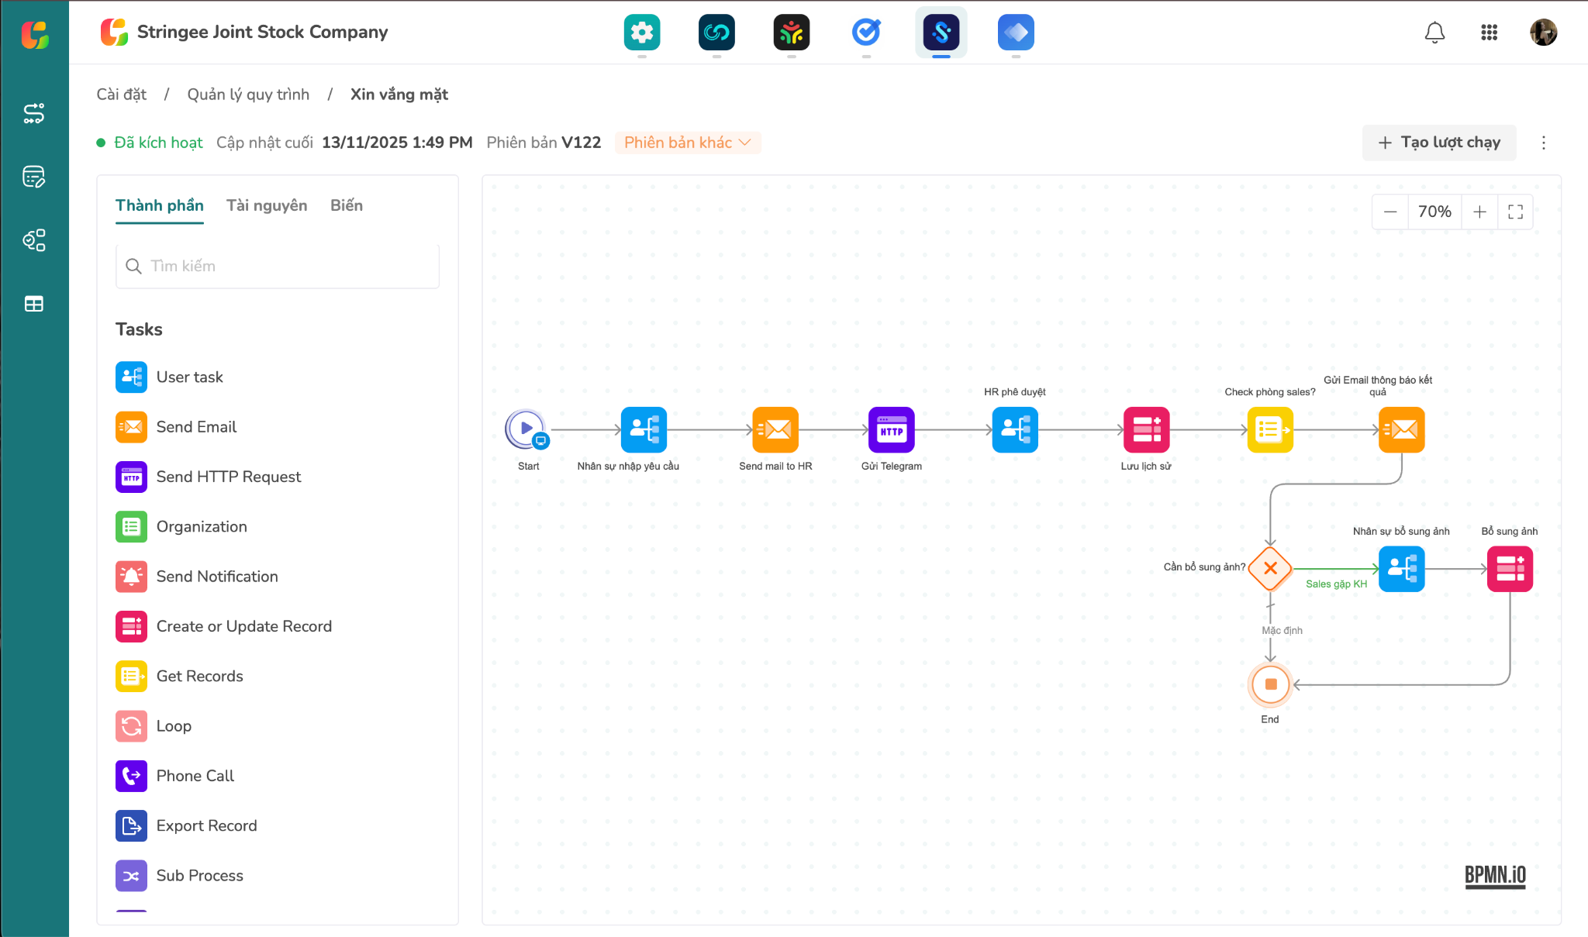
Task: Select the Send mail to HR node
Action: pos(775,429)
